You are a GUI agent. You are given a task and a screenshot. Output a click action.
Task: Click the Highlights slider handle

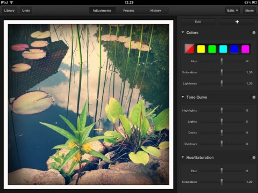(221, 111)
